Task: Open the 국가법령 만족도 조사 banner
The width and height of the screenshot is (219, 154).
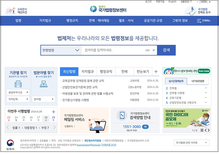Action: [197, 11]
